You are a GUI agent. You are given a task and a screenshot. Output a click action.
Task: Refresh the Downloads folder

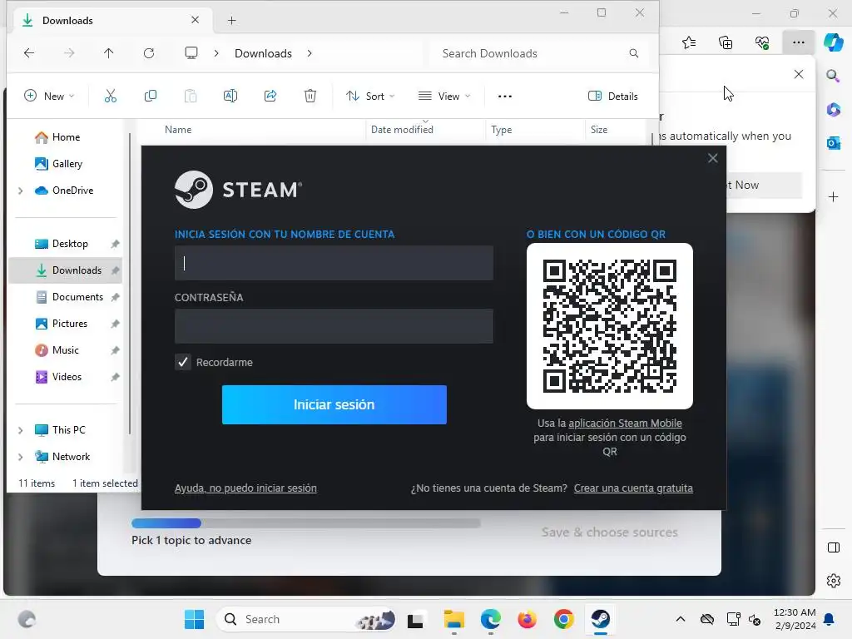pos(149,52)
